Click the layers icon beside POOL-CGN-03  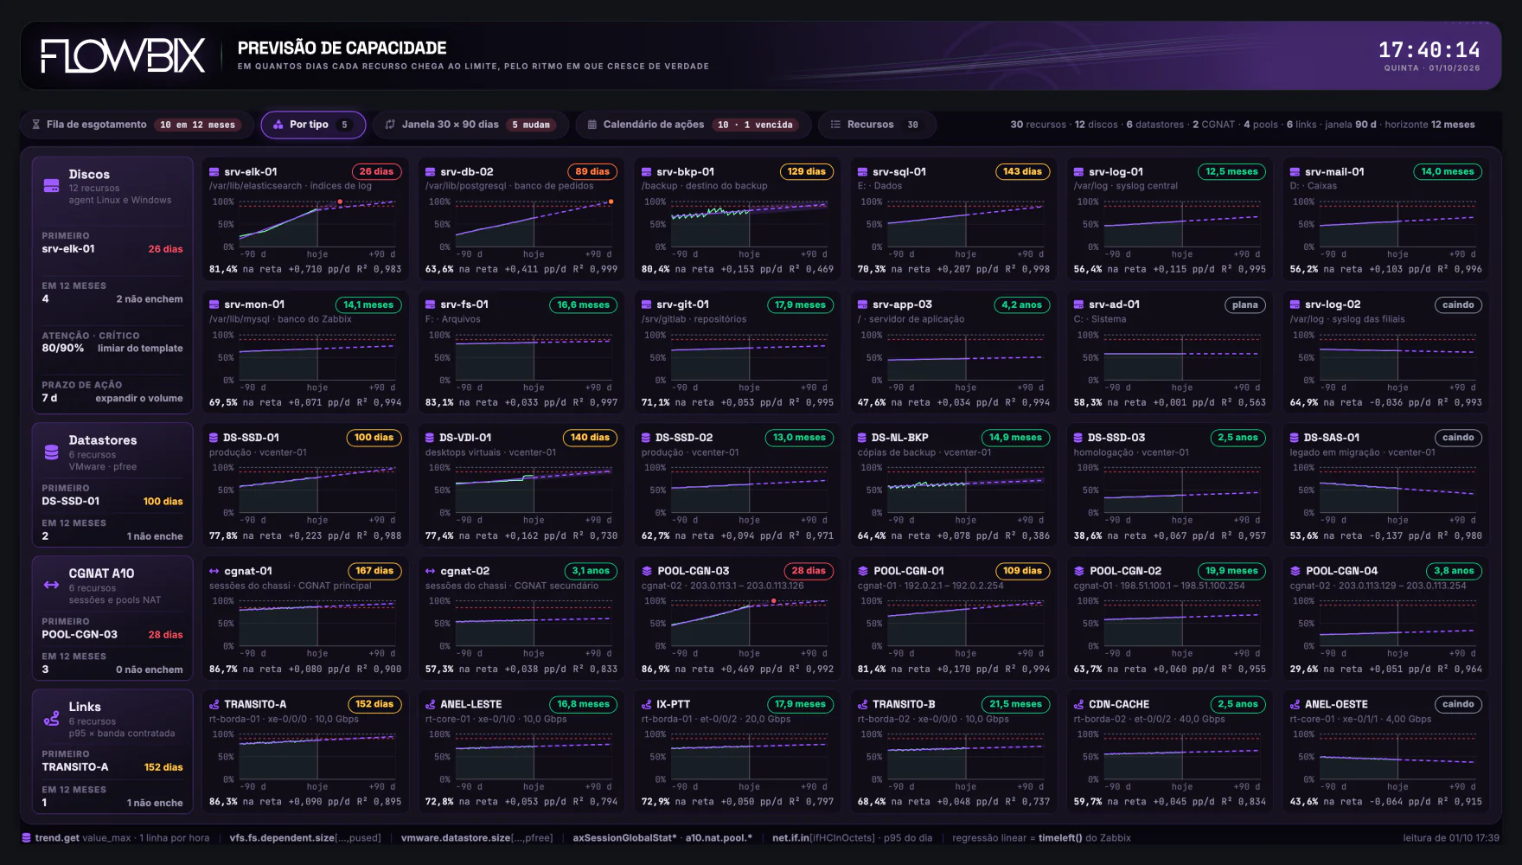click(x=647, y=571)
